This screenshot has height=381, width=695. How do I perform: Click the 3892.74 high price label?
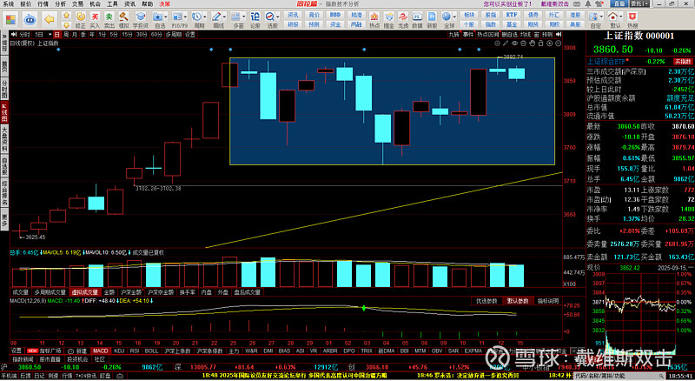(513, 57)
